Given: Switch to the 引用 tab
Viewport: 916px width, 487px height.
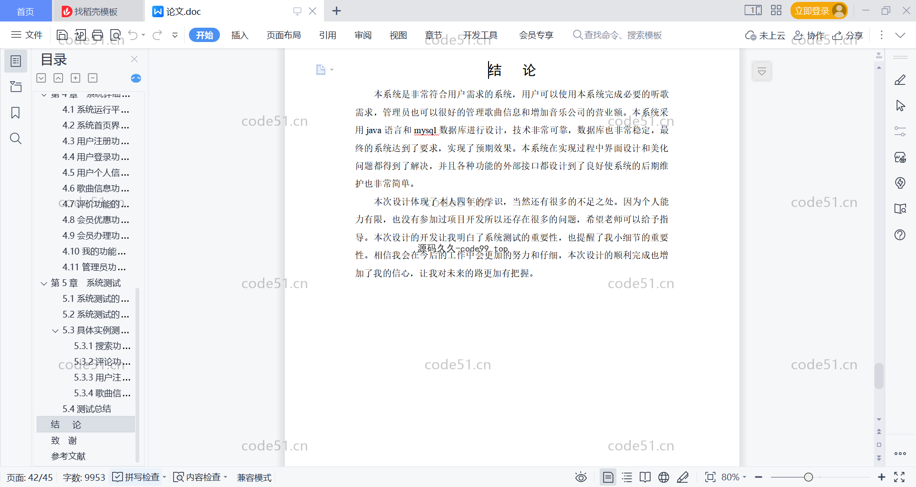Looking at the screenshot, I should [328, 35].
